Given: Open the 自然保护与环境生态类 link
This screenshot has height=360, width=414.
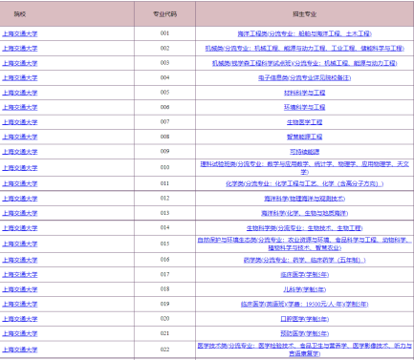Looking at the screenshot, I should (304, 244).
